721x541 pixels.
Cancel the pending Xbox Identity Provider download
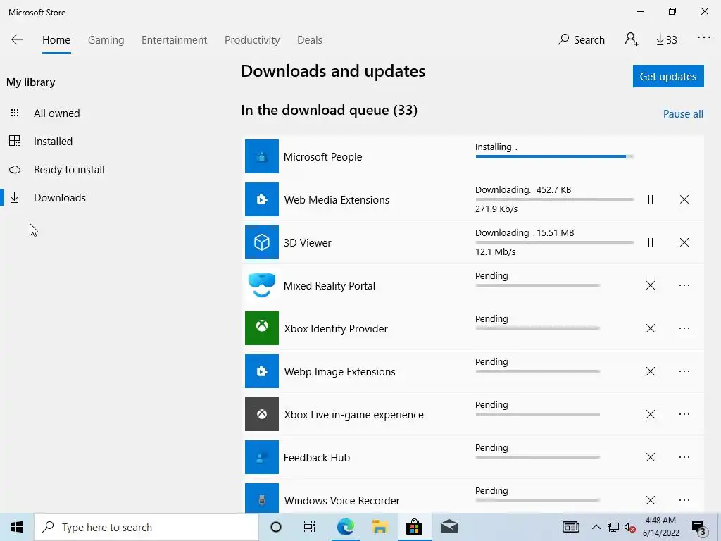650,328
